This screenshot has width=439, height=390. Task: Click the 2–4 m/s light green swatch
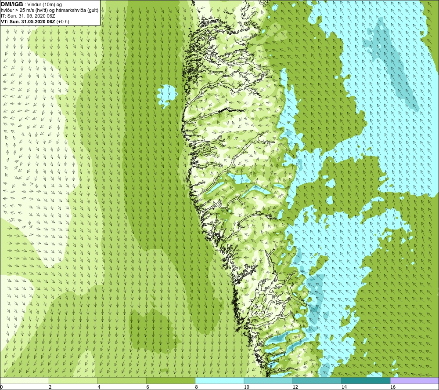click(73, 380)
